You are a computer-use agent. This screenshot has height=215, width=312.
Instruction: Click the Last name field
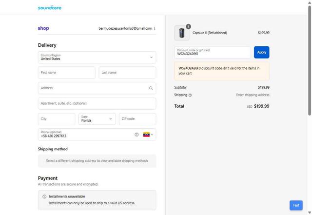coord(127,73)
